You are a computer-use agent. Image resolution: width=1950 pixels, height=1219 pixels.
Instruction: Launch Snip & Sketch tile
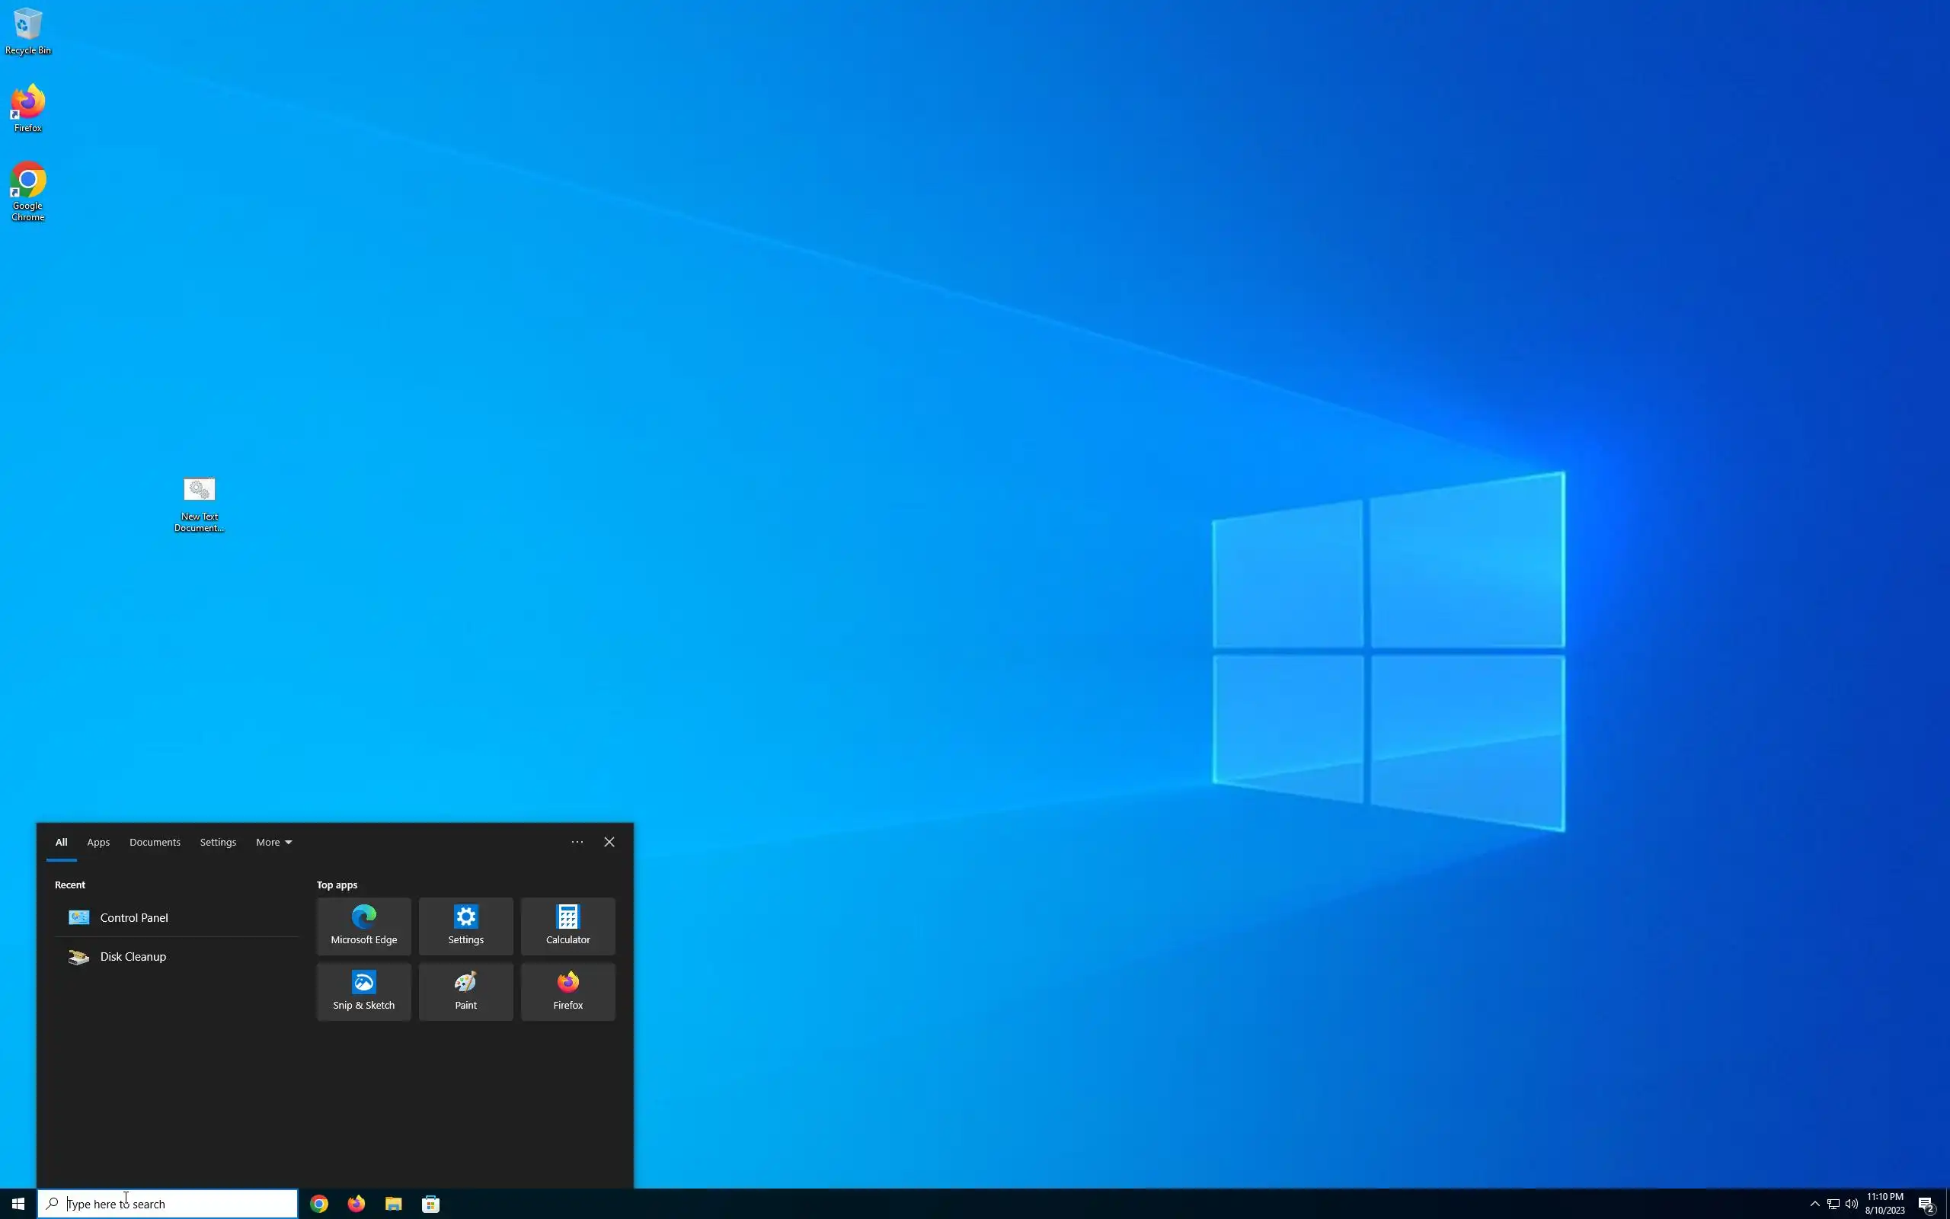click(x=363, y=991)
